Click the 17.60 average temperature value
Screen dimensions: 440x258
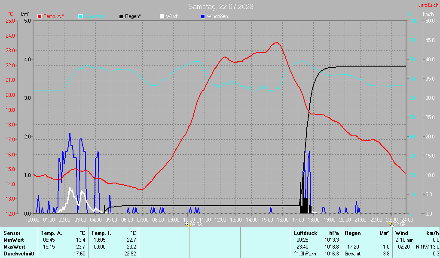(x=79, y=254)
